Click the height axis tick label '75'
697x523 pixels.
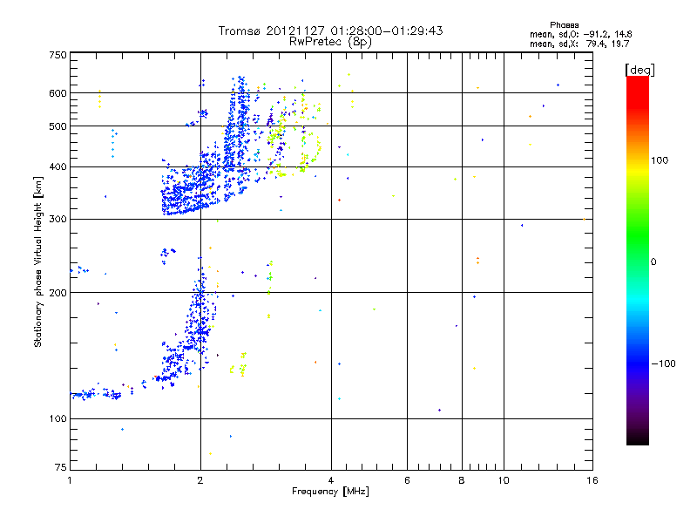click(61, 467)
